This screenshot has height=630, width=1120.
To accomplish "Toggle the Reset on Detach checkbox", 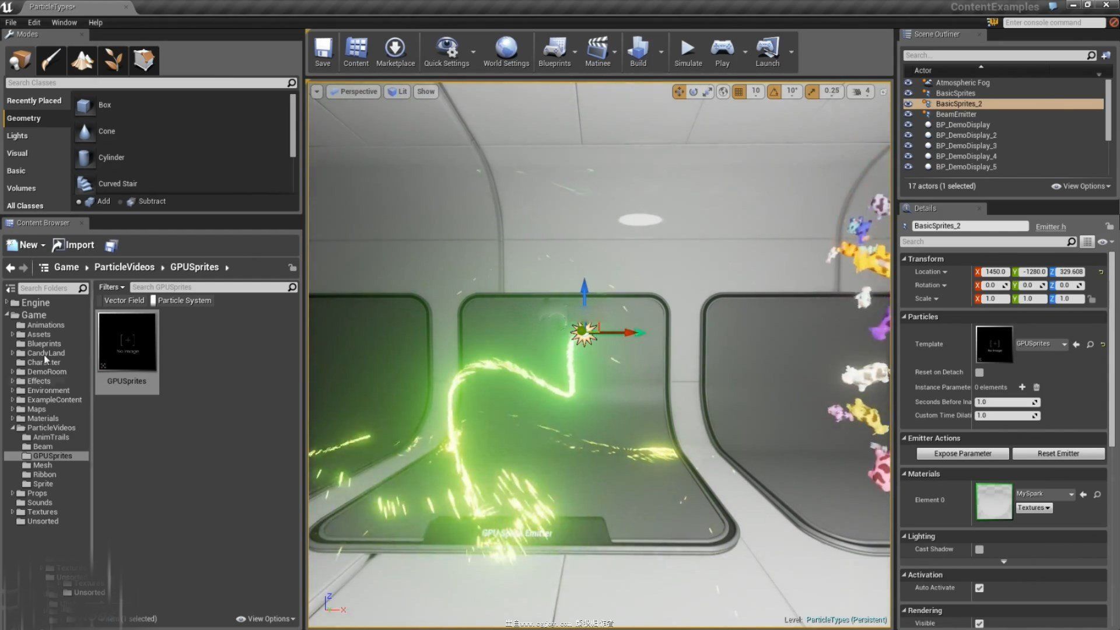I will (x=979, y=372).
